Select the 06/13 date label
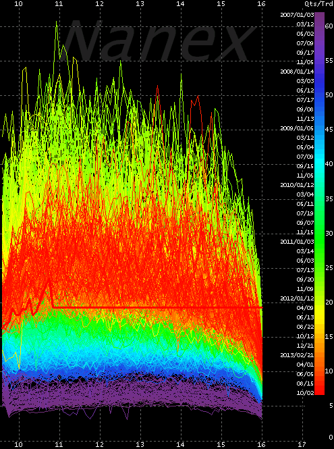This screenshot has height=449, width=334. [306, 317]
